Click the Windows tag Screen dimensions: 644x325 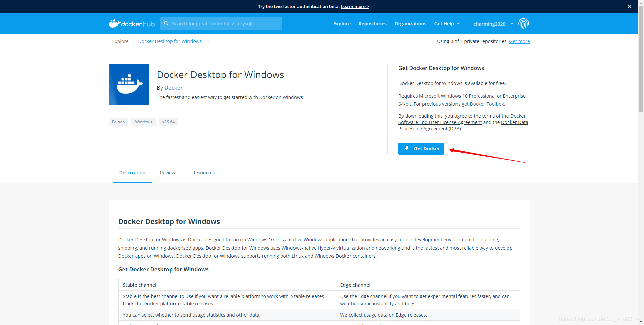pyautogui.click(x=144, y=122)
